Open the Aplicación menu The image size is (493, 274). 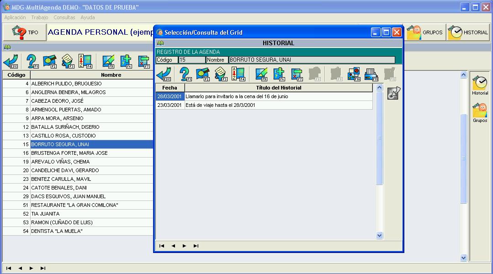coord(15,17)
